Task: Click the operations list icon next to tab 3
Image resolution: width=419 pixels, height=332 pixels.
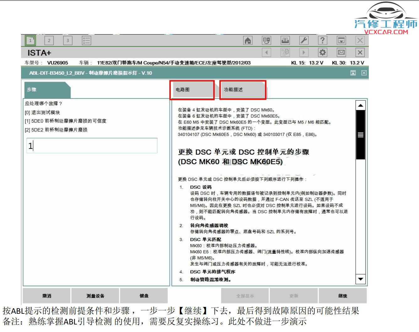Action: [86, 40]
